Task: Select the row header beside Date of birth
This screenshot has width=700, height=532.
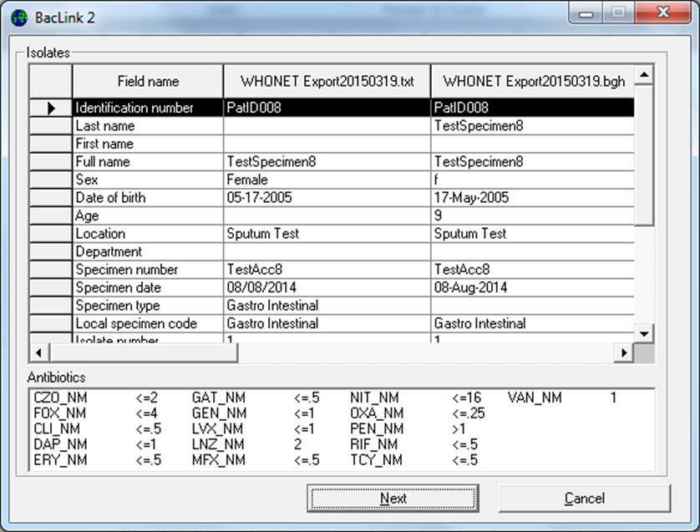Action: (x=51, y=198)
